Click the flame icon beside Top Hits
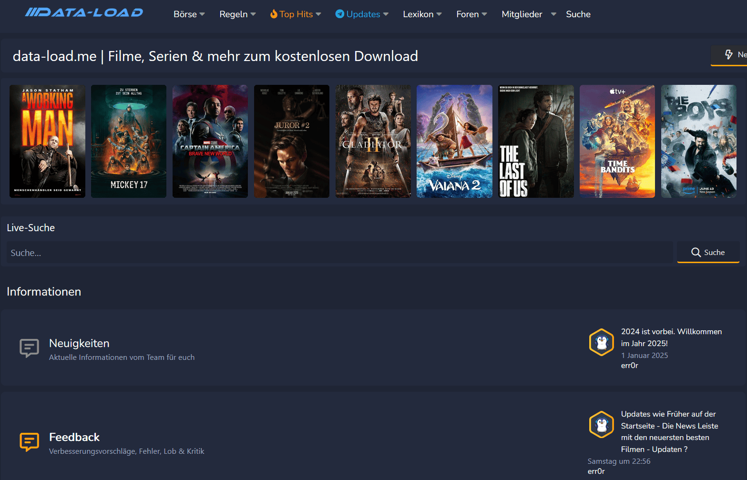The width and height of the screenshot is (747, 480). (274, 14)
